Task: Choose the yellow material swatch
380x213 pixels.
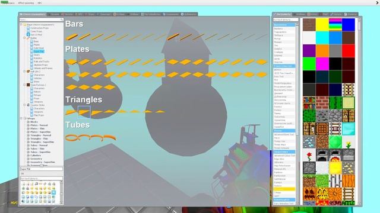Action: tap(322, 24)
